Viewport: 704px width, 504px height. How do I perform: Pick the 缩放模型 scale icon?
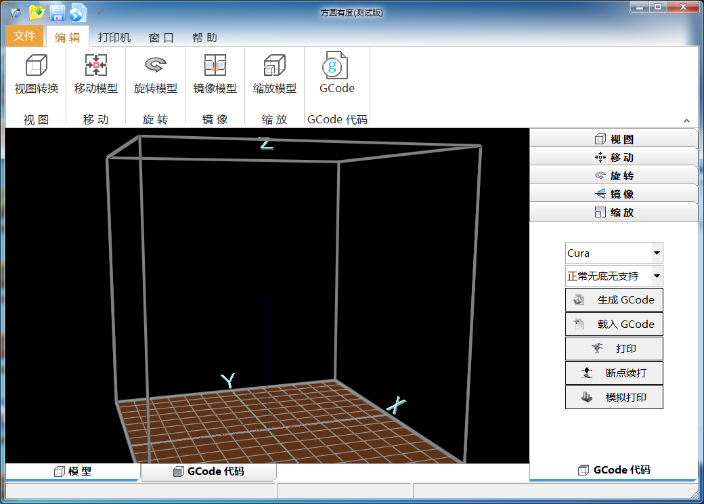coord(274,66)
